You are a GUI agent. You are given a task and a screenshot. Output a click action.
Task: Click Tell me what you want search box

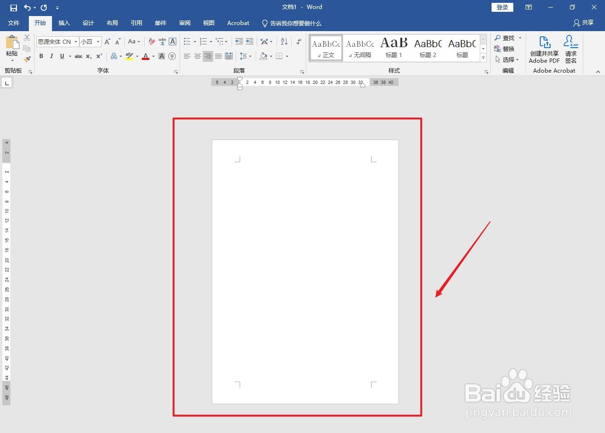(292, 23)
